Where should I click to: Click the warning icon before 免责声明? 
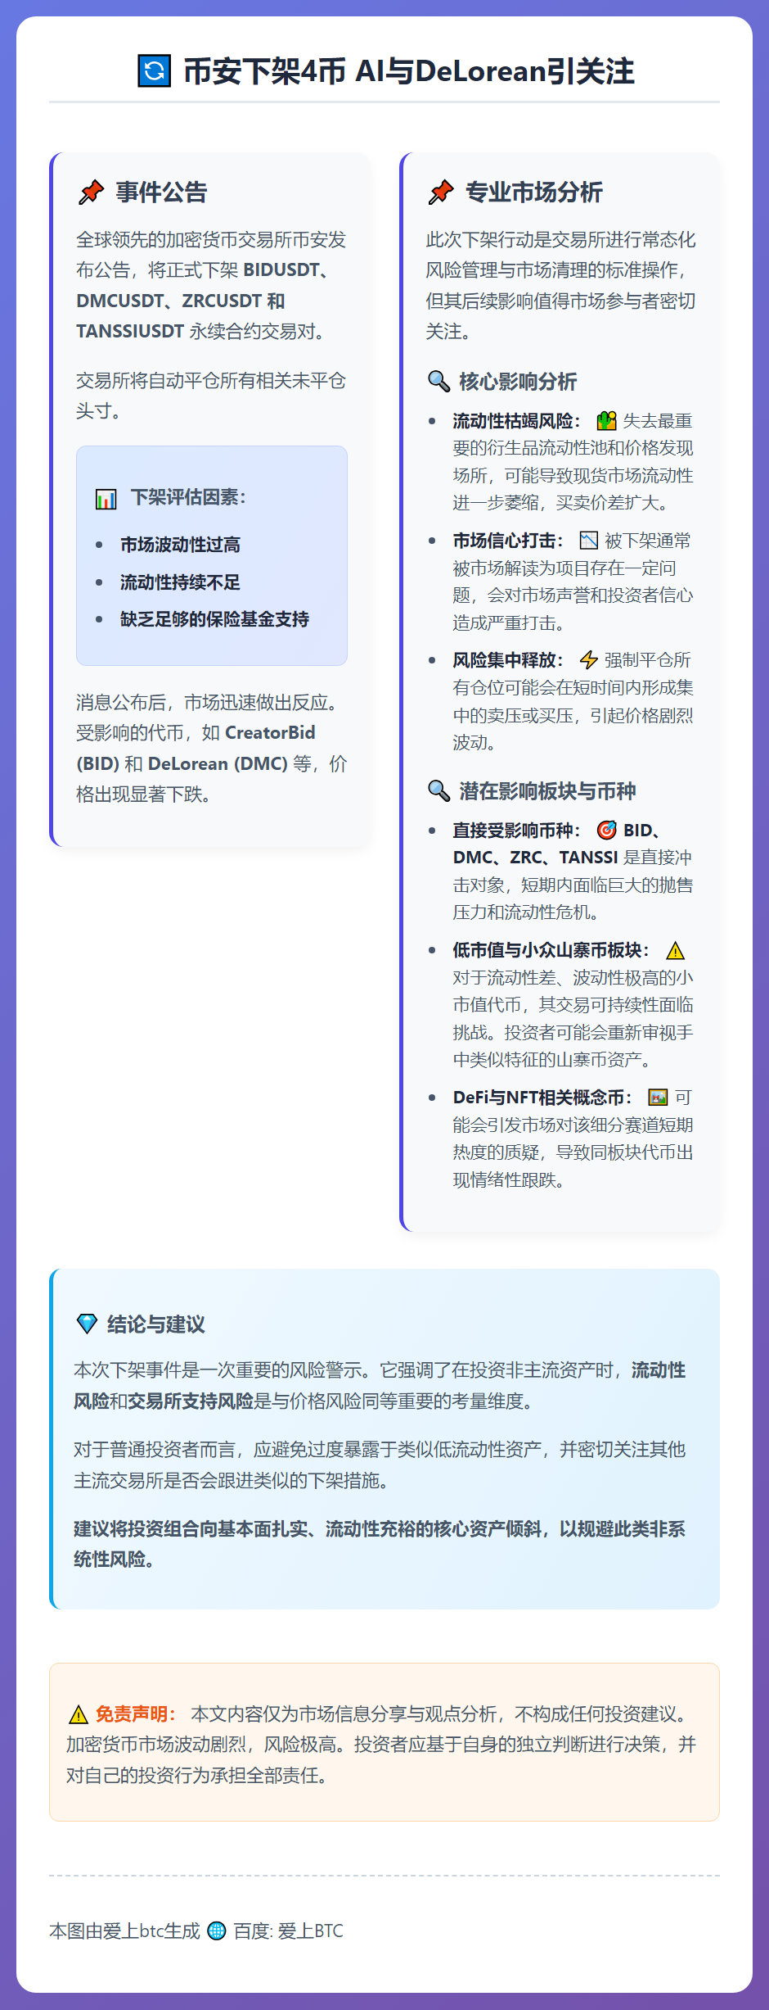pyautogui.click(x=79, y=1714)
